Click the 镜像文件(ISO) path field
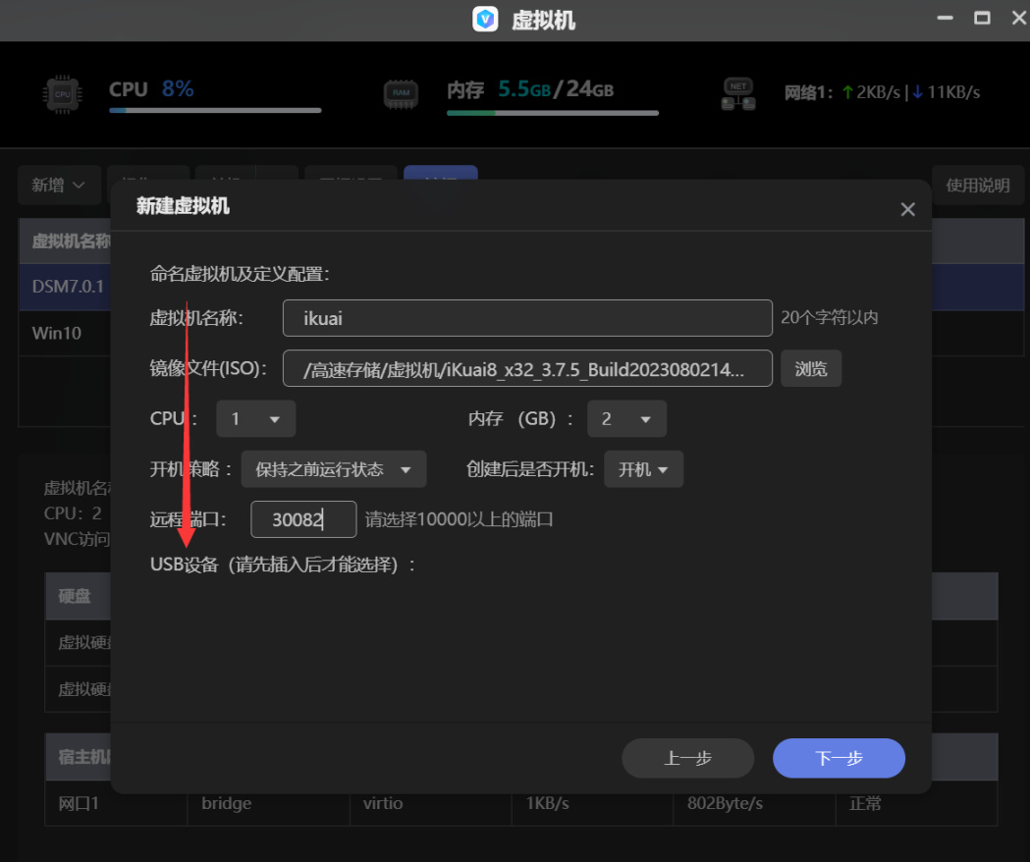This screenshot has width=1030, height=862. [527, 368]
